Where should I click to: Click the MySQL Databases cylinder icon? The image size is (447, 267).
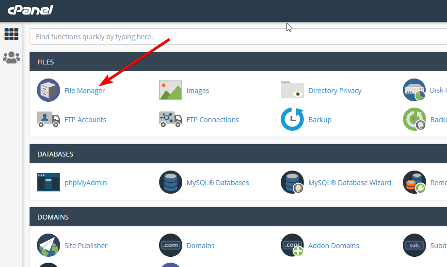[x=171, y=182]
